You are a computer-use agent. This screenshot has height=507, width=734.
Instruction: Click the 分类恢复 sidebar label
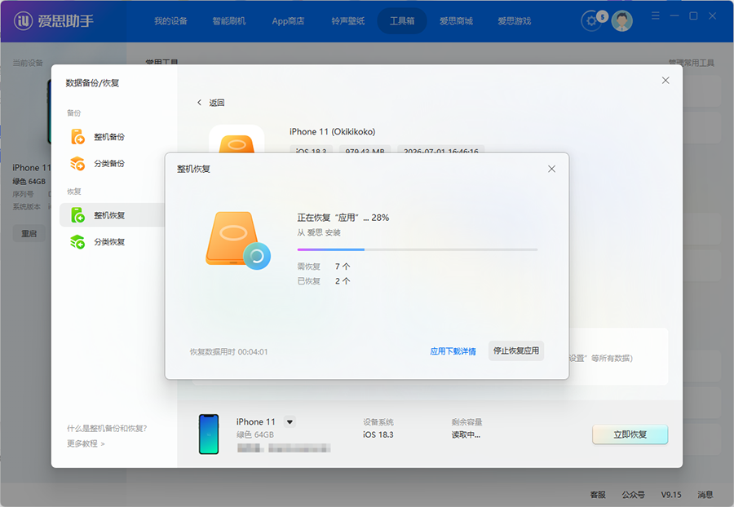coord(109,242)
